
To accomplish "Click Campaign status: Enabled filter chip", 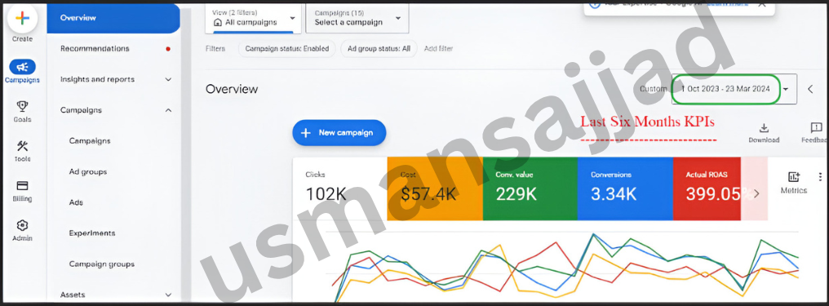I will (x=287, y=49).
